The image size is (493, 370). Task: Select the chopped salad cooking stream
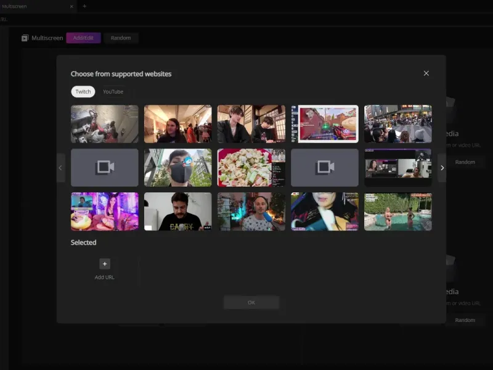[251, 168]
